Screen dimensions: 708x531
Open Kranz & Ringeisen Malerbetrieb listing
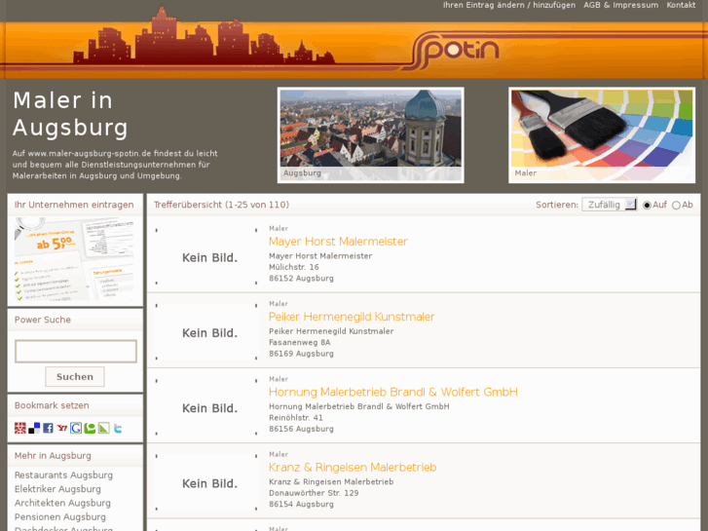(353, 468)
